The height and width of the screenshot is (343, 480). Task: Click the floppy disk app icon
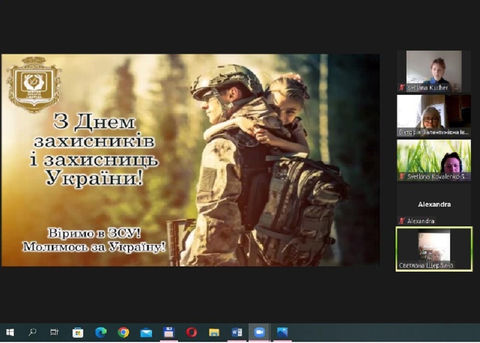[x=169, y=332]
